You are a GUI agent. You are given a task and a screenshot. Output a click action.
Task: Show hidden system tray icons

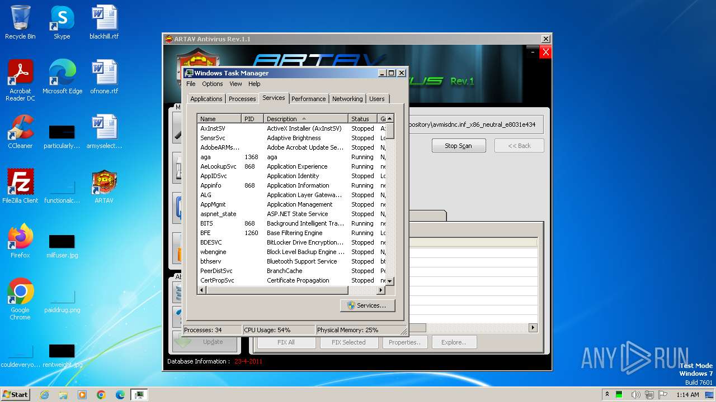607,395
